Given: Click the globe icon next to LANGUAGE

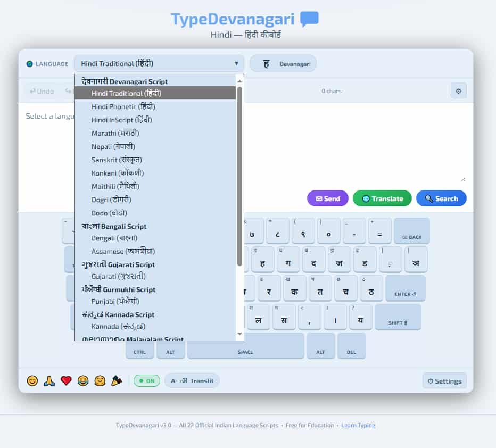Looking at the screenshot, I should point(29,64).
